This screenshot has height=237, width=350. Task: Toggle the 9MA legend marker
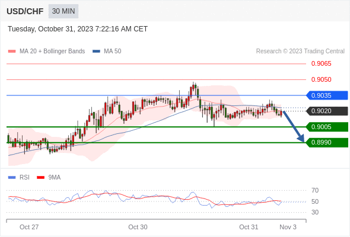tap(40, 178)
